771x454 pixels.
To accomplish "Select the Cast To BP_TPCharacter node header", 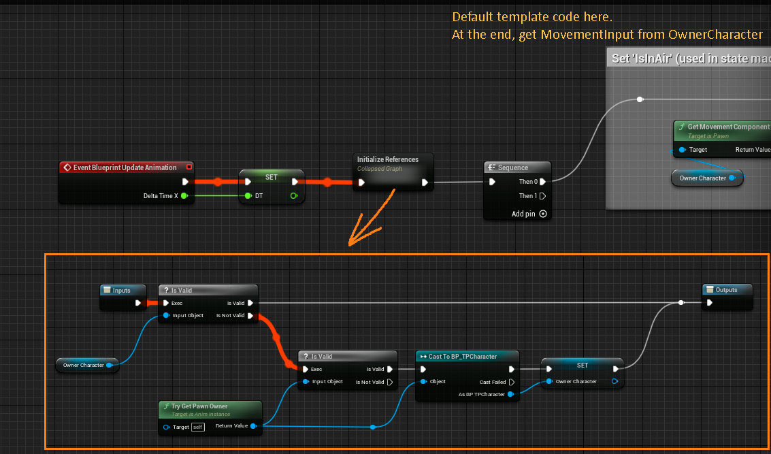I will (467, 356).
